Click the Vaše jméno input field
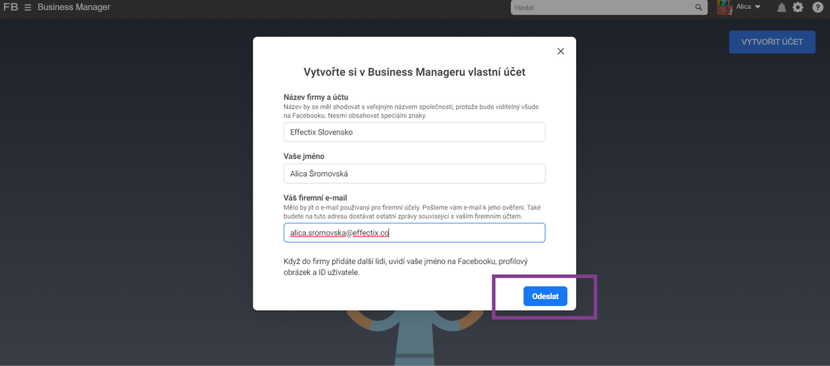Image resolution: width=830 pixels, height=366 pixels. 414,173
